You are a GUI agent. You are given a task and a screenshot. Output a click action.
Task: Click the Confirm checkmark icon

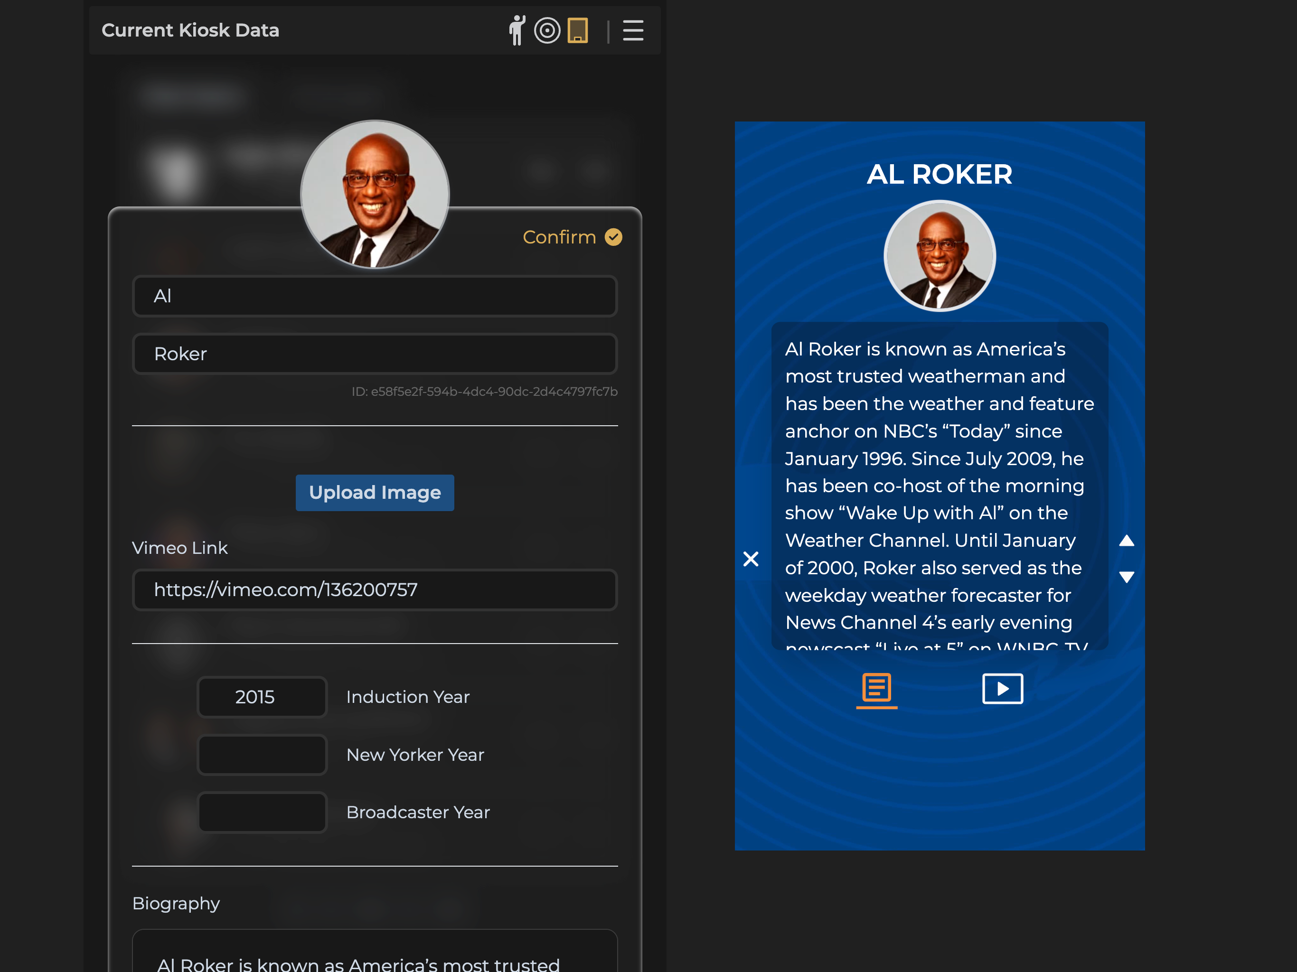(613, 237)
